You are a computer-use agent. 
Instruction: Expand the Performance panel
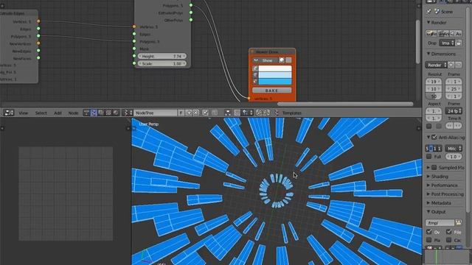428,185
